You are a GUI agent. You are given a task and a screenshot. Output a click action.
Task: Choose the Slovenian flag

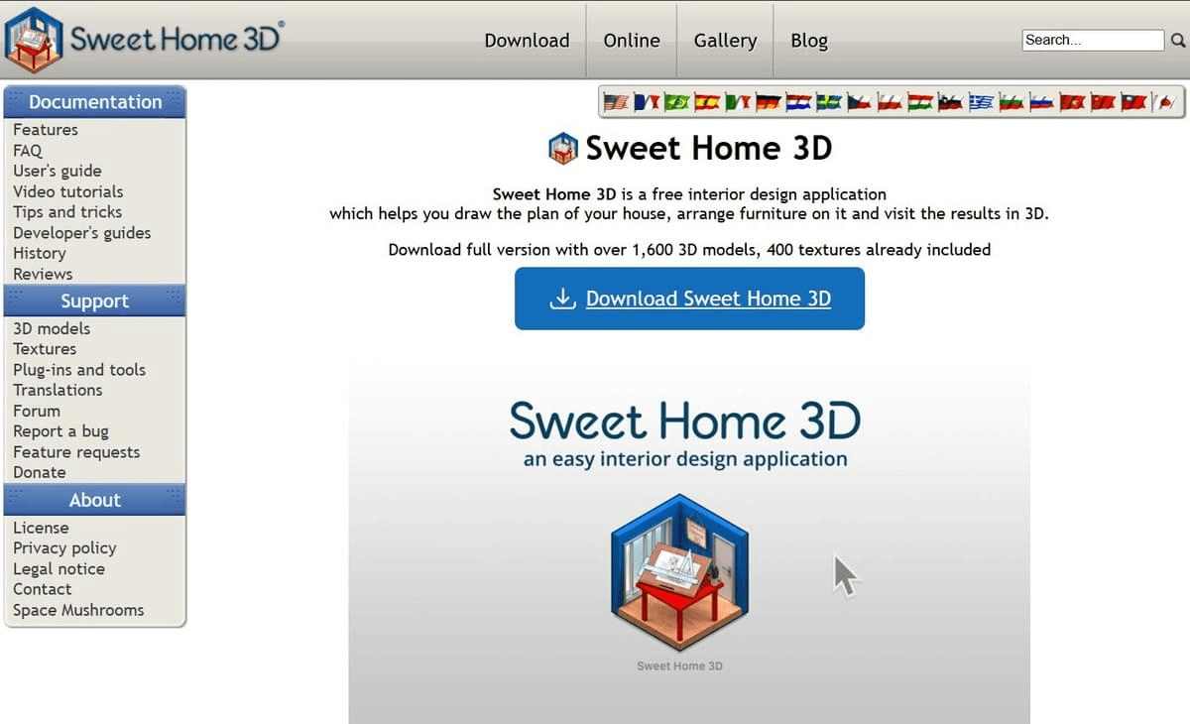click(x=951, y=102)
